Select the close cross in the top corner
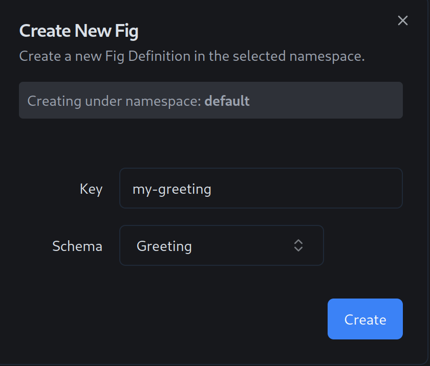This screenshot has height=366, width=430. point(402,20)
